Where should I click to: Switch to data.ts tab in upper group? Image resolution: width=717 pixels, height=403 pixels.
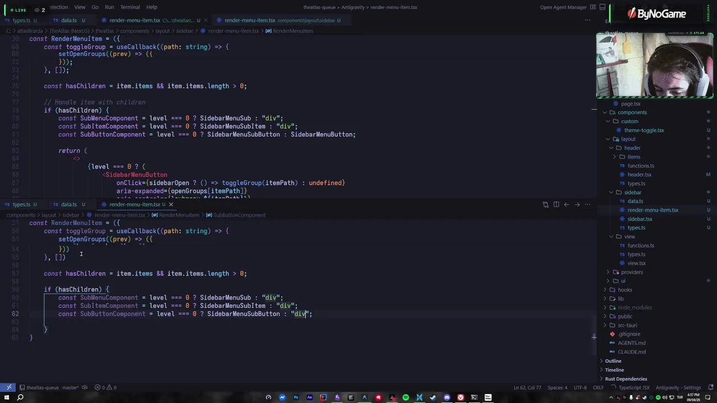pyautogui.click(x=69, y=20)
